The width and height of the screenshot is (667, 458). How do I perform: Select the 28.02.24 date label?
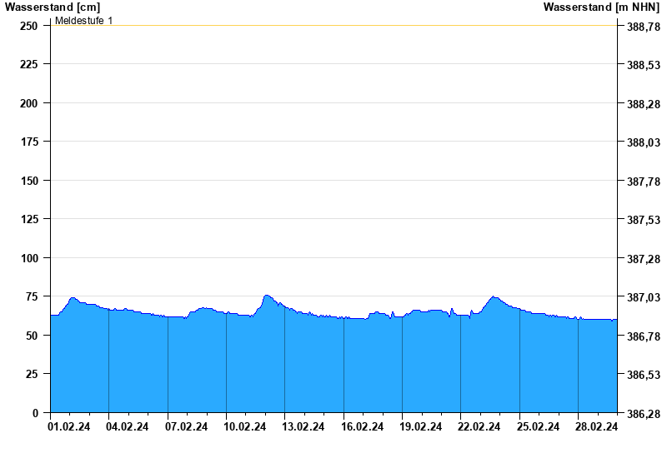pos(597,427)
